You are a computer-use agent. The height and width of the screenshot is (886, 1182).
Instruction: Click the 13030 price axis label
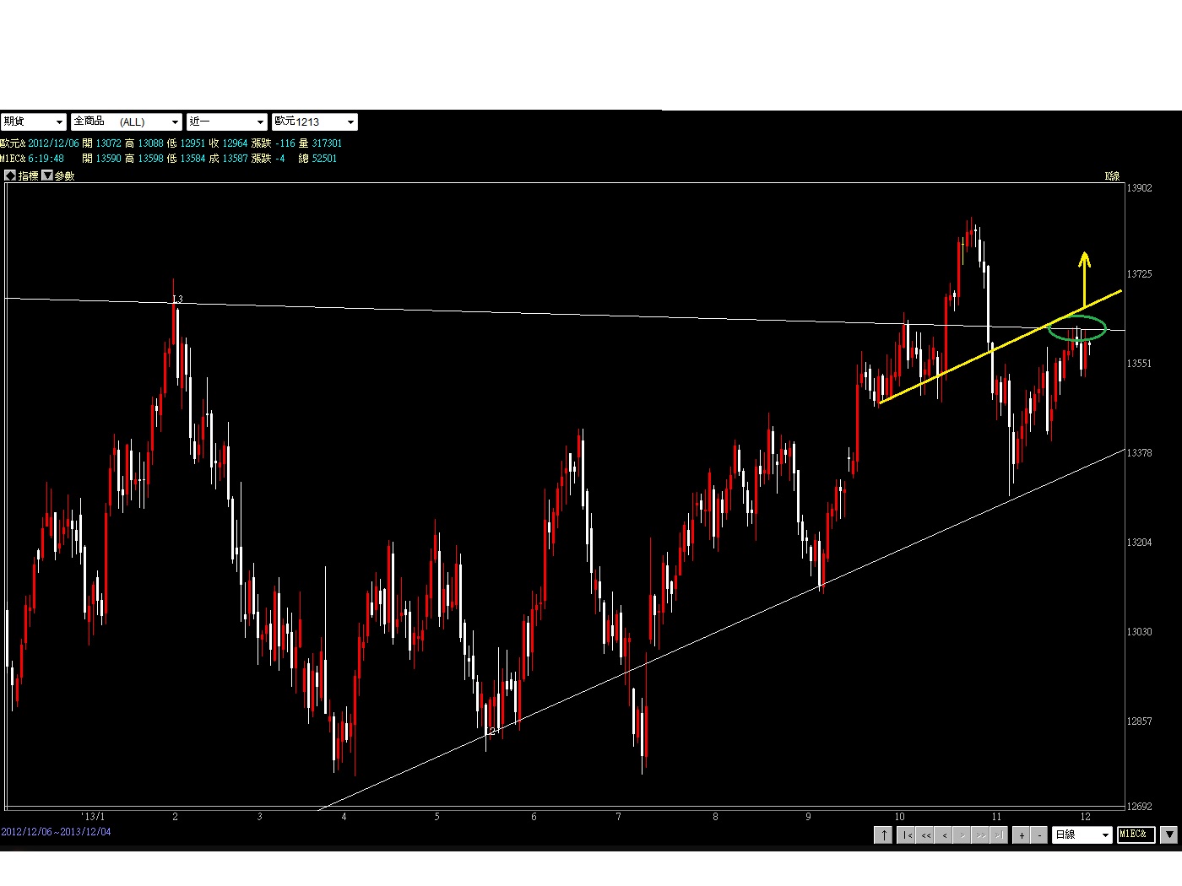point(1140,632)
